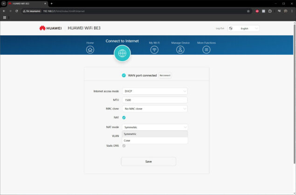Open the Manage Device person icon
Image resolution: width=296 pixels, height=195 pixels.
coord(180,50)
